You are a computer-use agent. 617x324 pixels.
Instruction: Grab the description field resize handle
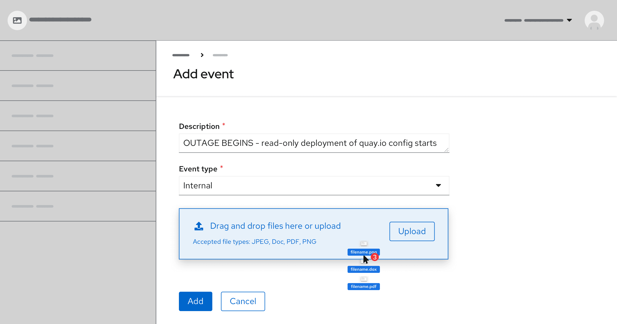446,150
